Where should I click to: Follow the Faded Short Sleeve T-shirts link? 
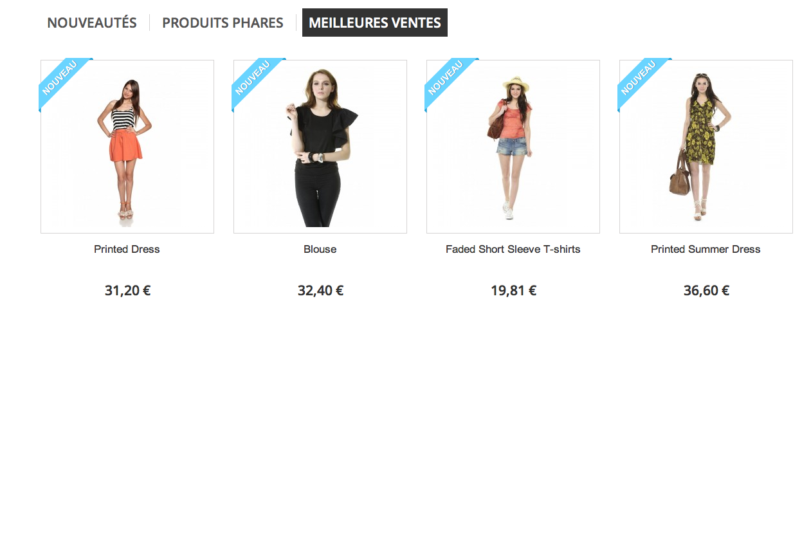click(513, 249)
